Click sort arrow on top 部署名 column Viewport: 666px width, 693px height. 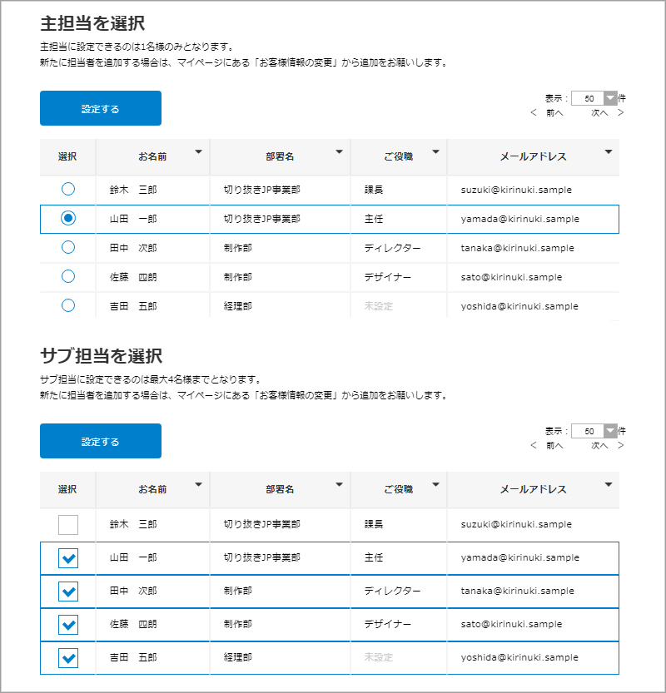coord(339,152)
